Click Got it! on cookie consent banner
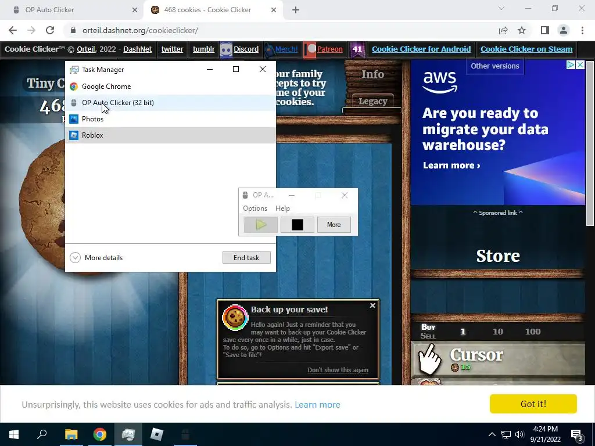595x446 pixels. 533,404
